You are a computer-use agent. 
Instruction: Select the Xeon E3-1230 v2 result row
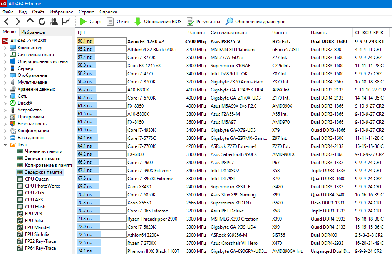[233, 41]
